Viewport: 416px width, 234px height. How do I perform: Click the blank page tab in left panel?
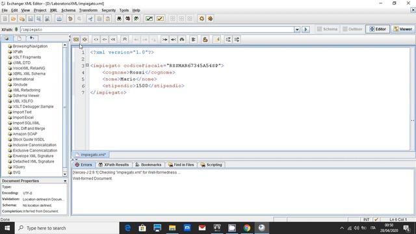(19, 38)
